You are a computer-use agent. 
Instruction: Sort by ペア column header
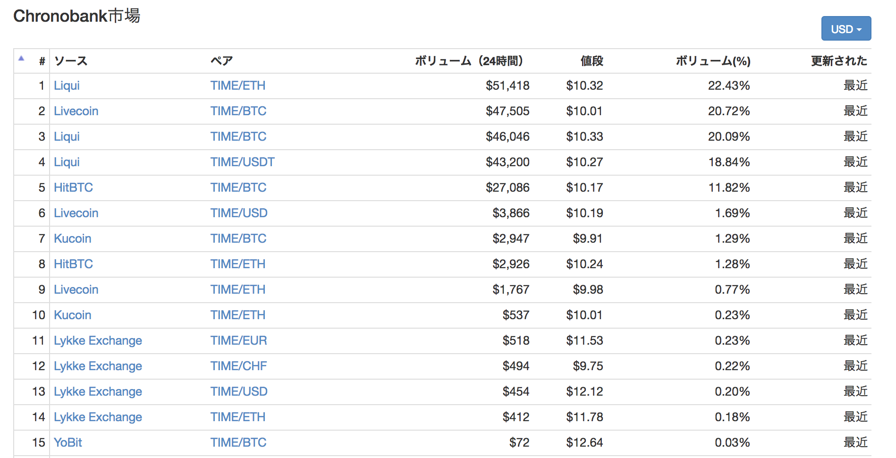click(222, 61)
